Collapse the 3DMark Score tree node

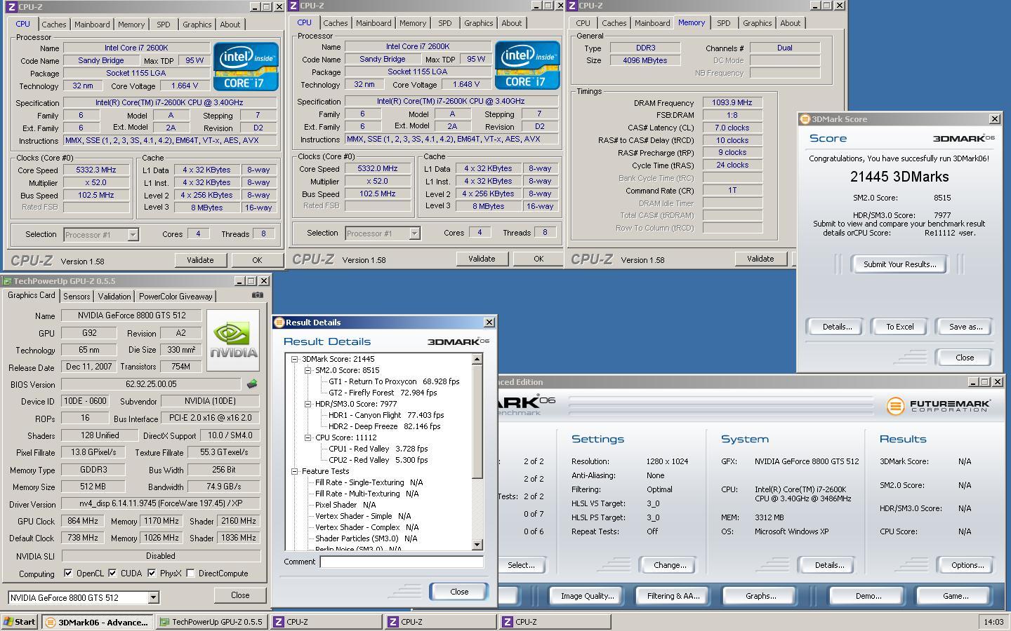[296, 359]
